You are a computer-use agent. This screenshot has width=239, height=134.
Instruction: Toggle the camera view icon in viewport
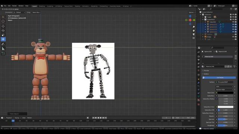(x=193, y=34)
